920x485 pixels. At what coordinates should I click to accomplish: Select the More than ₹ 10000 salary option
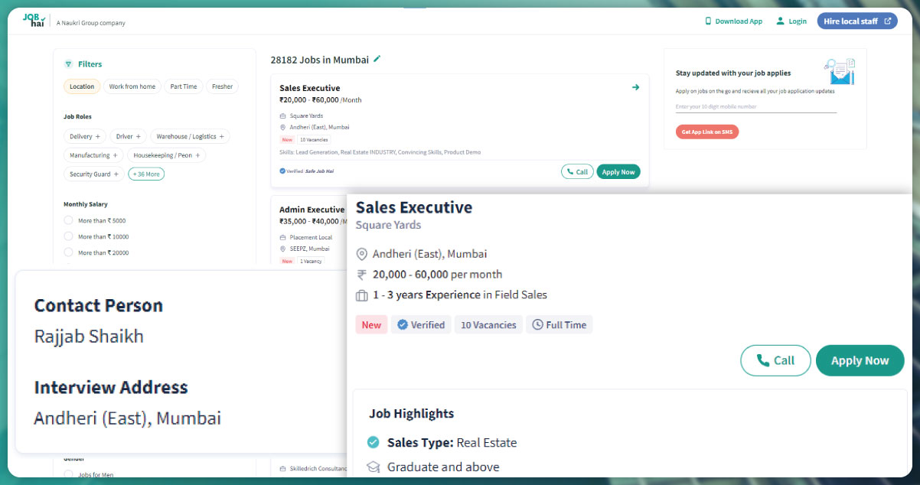[69, 236]
